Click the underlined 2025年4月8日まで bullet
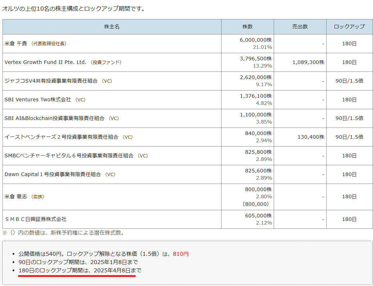Image resolution: width=373 pixels, height=286 pixels. click(80, 271)
